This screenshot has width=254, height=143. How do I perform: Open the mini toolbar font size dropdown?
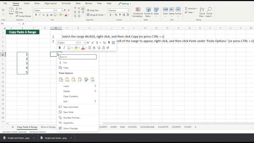pyautogui.click(x=85, y=43)
